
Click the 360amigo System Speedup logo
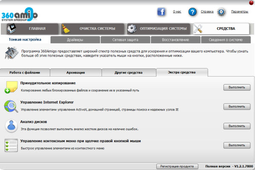20,14
